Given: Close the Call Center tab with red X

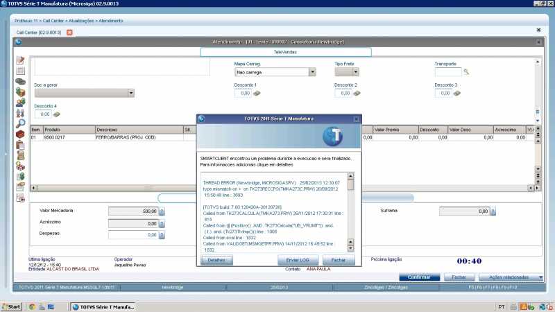Looking at the screenshot, I should pos(69,33).
